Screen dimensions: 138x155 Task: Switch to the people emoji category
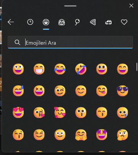tap(62, 22)
